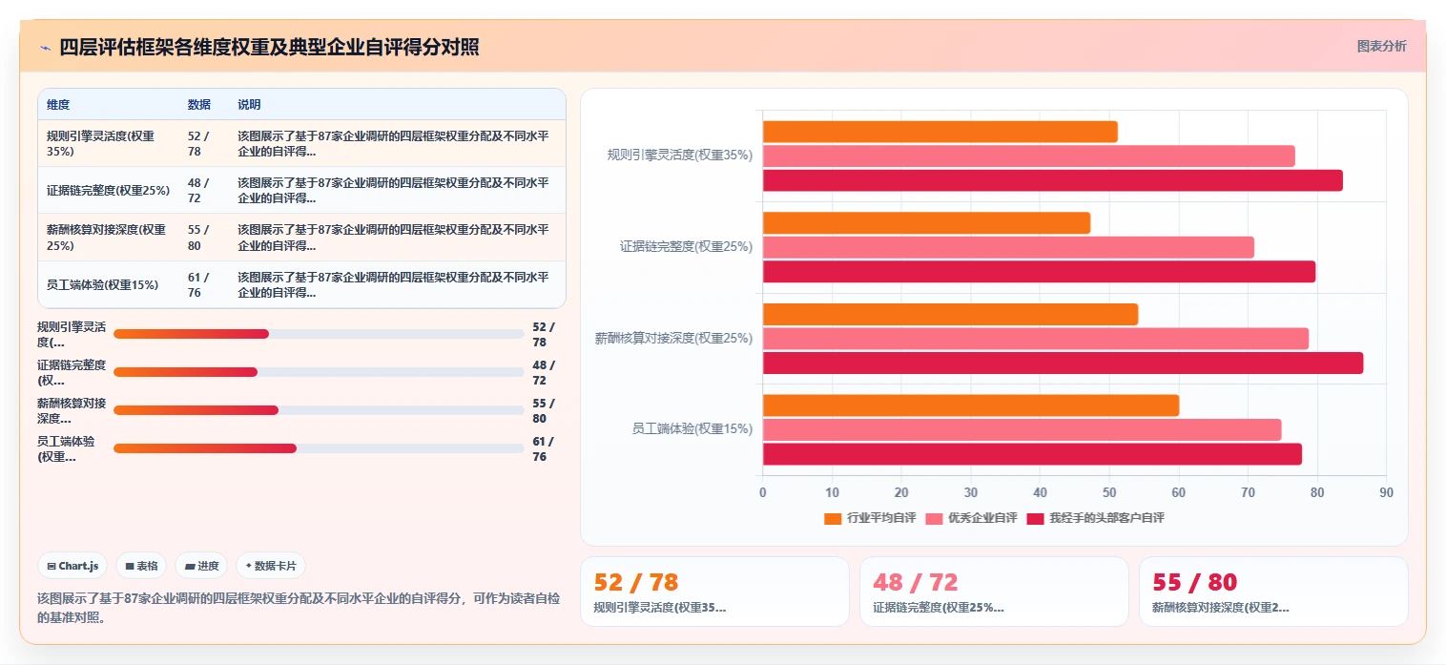This screenshot has height=665, width=1446.
Task: Click crimson 头部客户 bar for 证据链完整度
Action: 1039,272
